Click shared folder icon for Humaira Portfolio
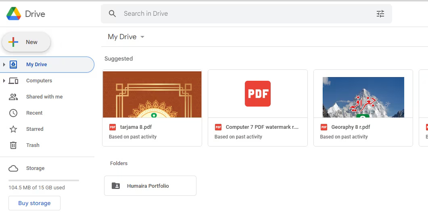The image size is (428, 218). point(116,186)
